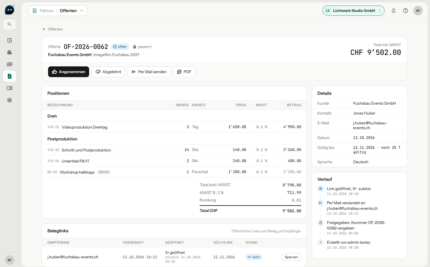Click the BEZEICHNUNG column header
This screenshot has height=267, width=430.
[60, 105]
